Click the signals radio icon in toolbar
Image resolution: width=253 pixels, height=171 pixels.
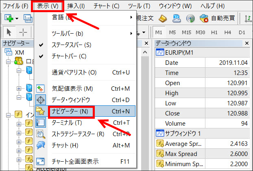click(190, 18)
